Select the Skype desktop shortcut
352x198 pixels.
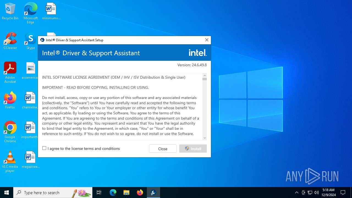(31, 41)
